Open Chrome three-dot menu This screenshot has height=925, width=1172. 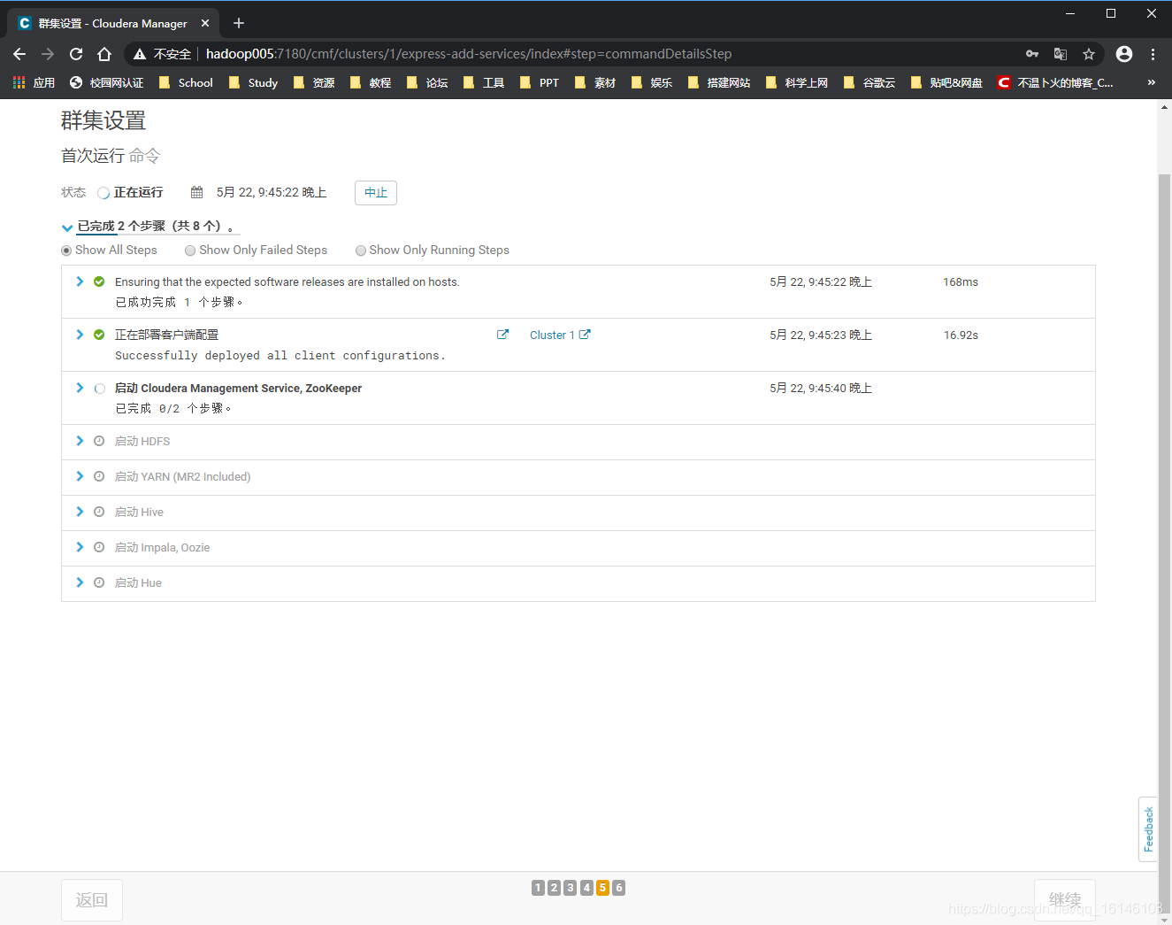[1153, 54]
